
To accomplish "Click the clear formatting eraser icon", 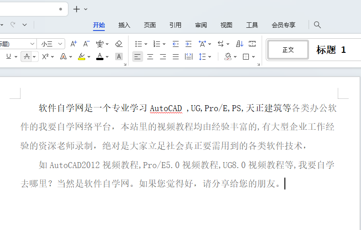I will tap(119, 44).
